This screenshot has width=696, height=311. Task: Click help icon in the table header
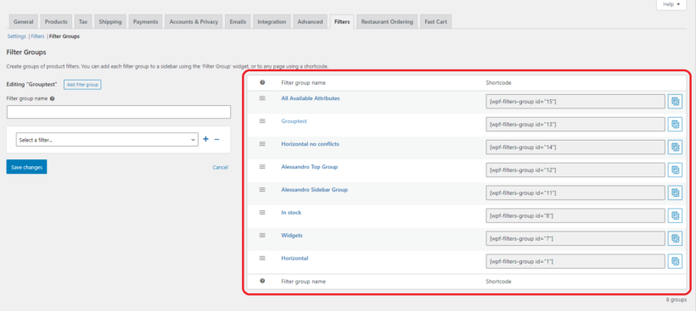point(262,82)
